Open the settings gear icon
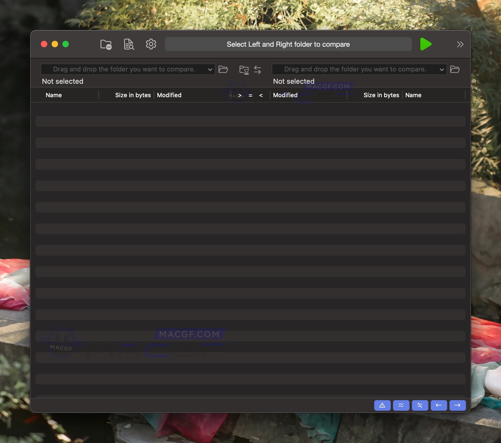The height and width of the screenshot is (443, 501). point(151,44)
